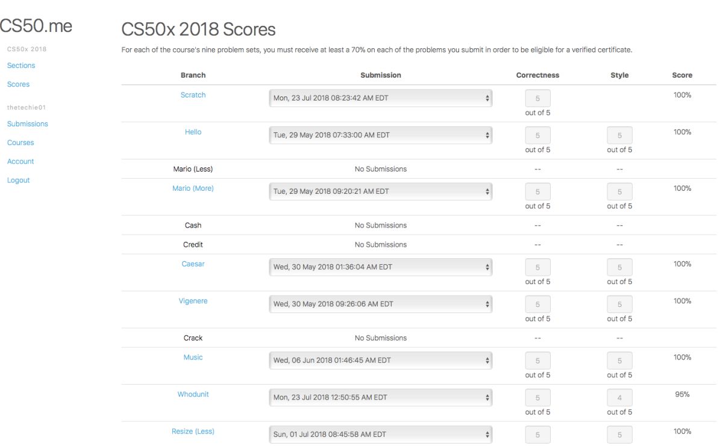Open the Resize (Less) branch link
Screen dimensions: 723x446
pos(193,432)
